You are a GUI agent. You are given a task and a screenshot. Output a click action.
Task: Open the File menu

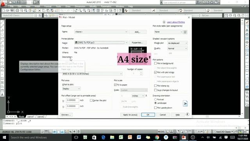[x=12, y=6]
